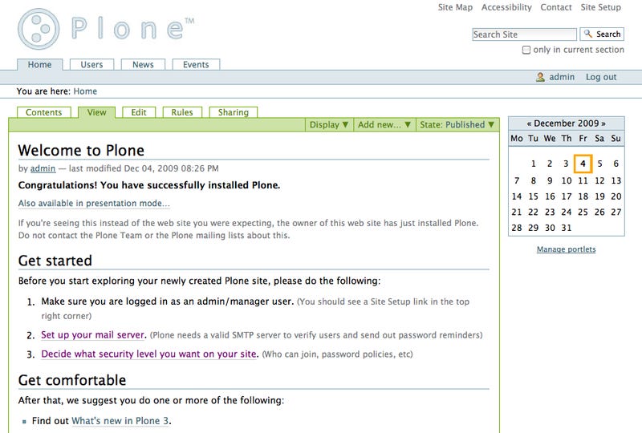642x433 pixels.
Task: Open the Sharing tab
Action: pos(234,112)
